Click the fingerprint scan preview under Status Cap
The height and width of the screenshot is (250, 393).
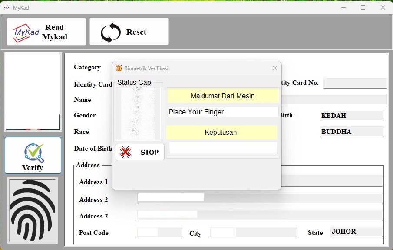(x=138, y=114)
